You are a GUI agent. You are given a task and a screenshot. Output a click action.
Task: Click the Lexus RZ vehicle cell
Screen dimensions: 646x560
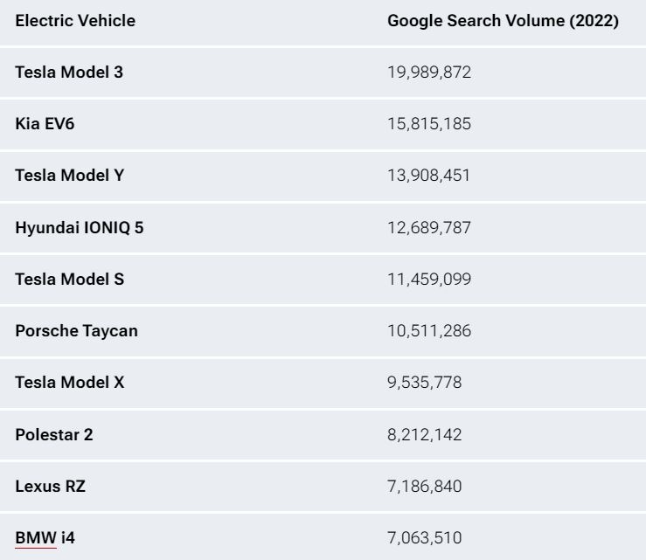pyautogui.click(x=50, y=487)
